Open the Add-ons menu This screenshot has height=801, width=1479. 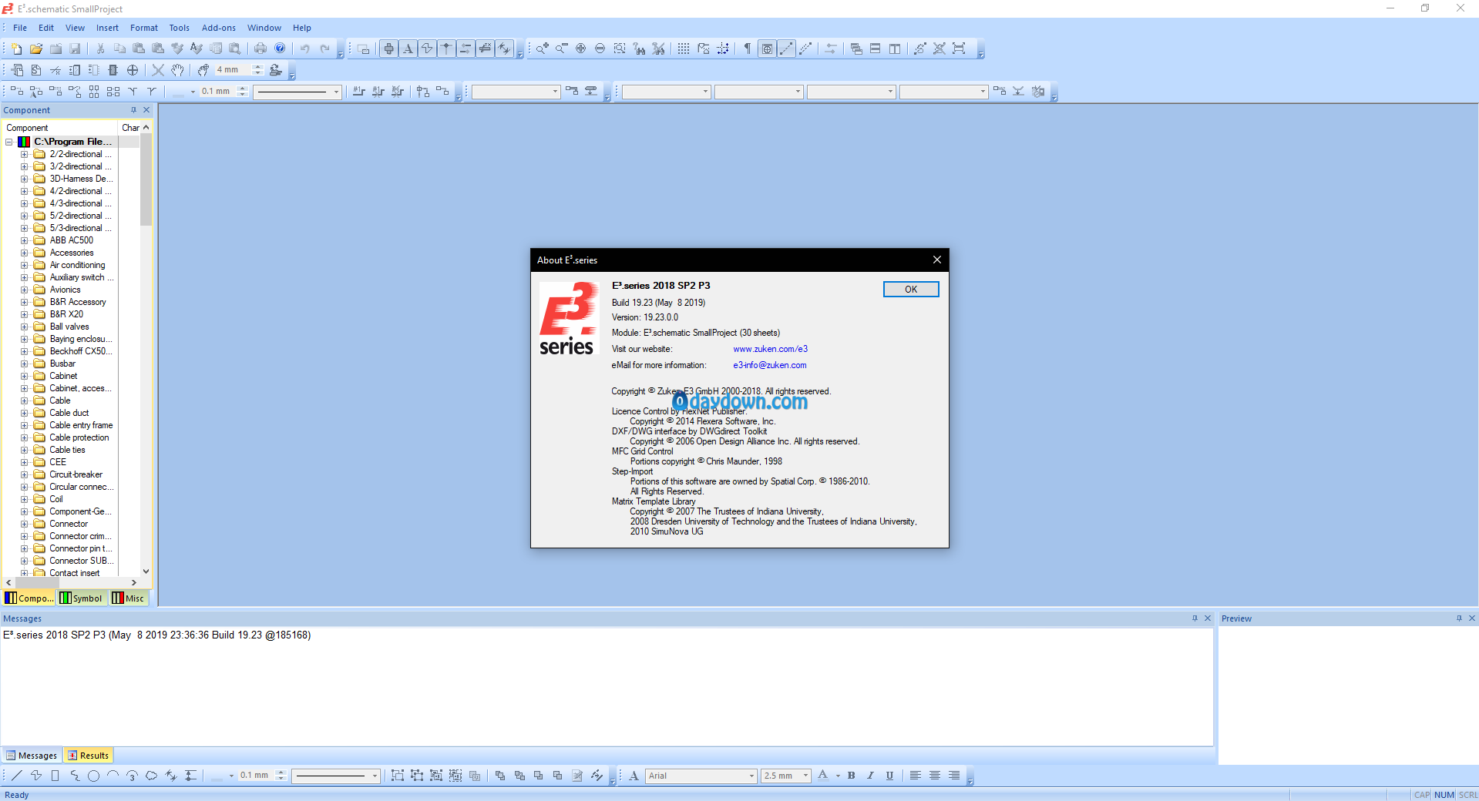pyautogui.click(x=219, y=28)
